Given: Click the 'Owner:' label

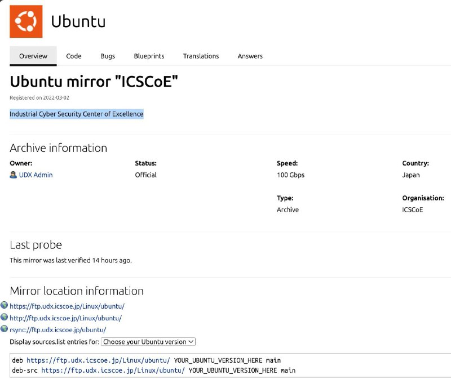Looking at the screenshot, I should coord(21,163).
